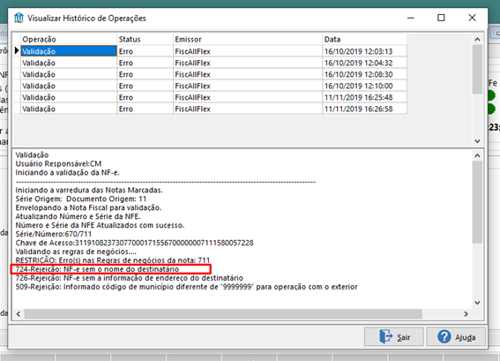Click the '509-Rejeição' município log line
500x361 pixels.
(x=187, y=287)
